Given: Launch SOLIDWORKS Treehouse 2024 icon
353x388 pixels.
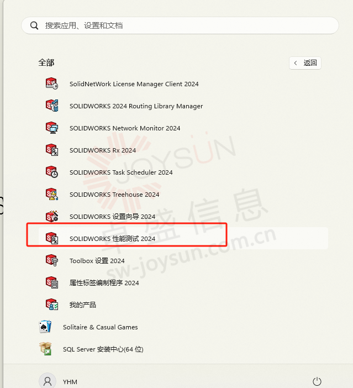Looking at the screenshot, I should [x=52, y=194].
